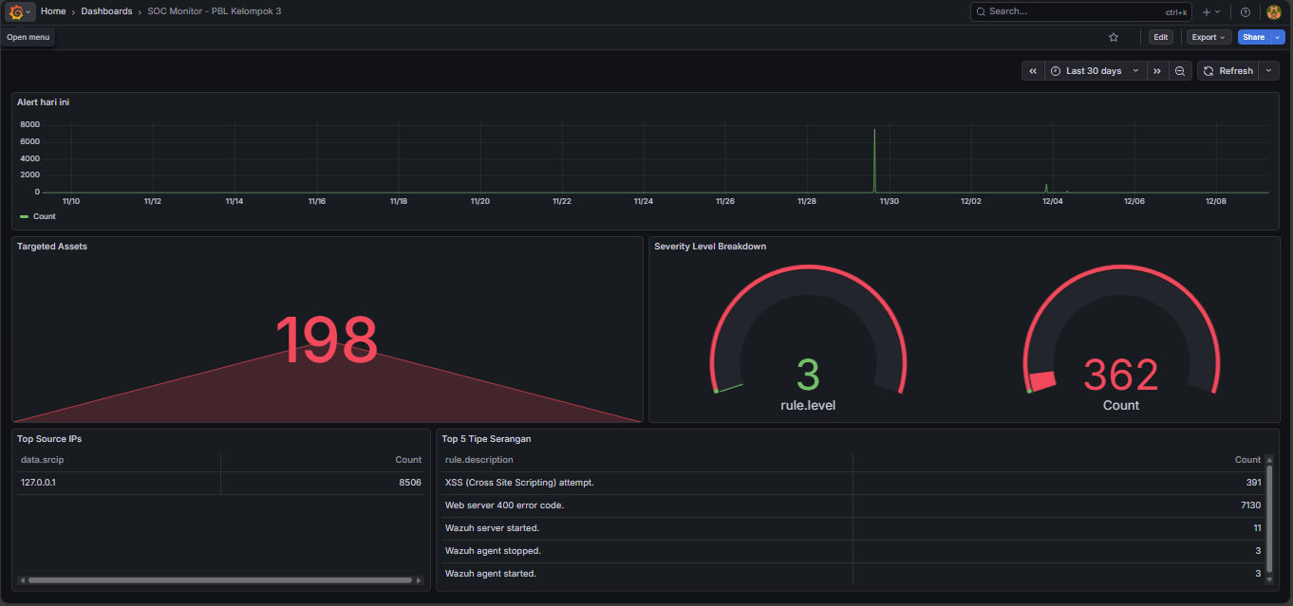The image size is (1293, 606).
Task: Open Dashboards from the breadcrumb
Action: point(106,11)
